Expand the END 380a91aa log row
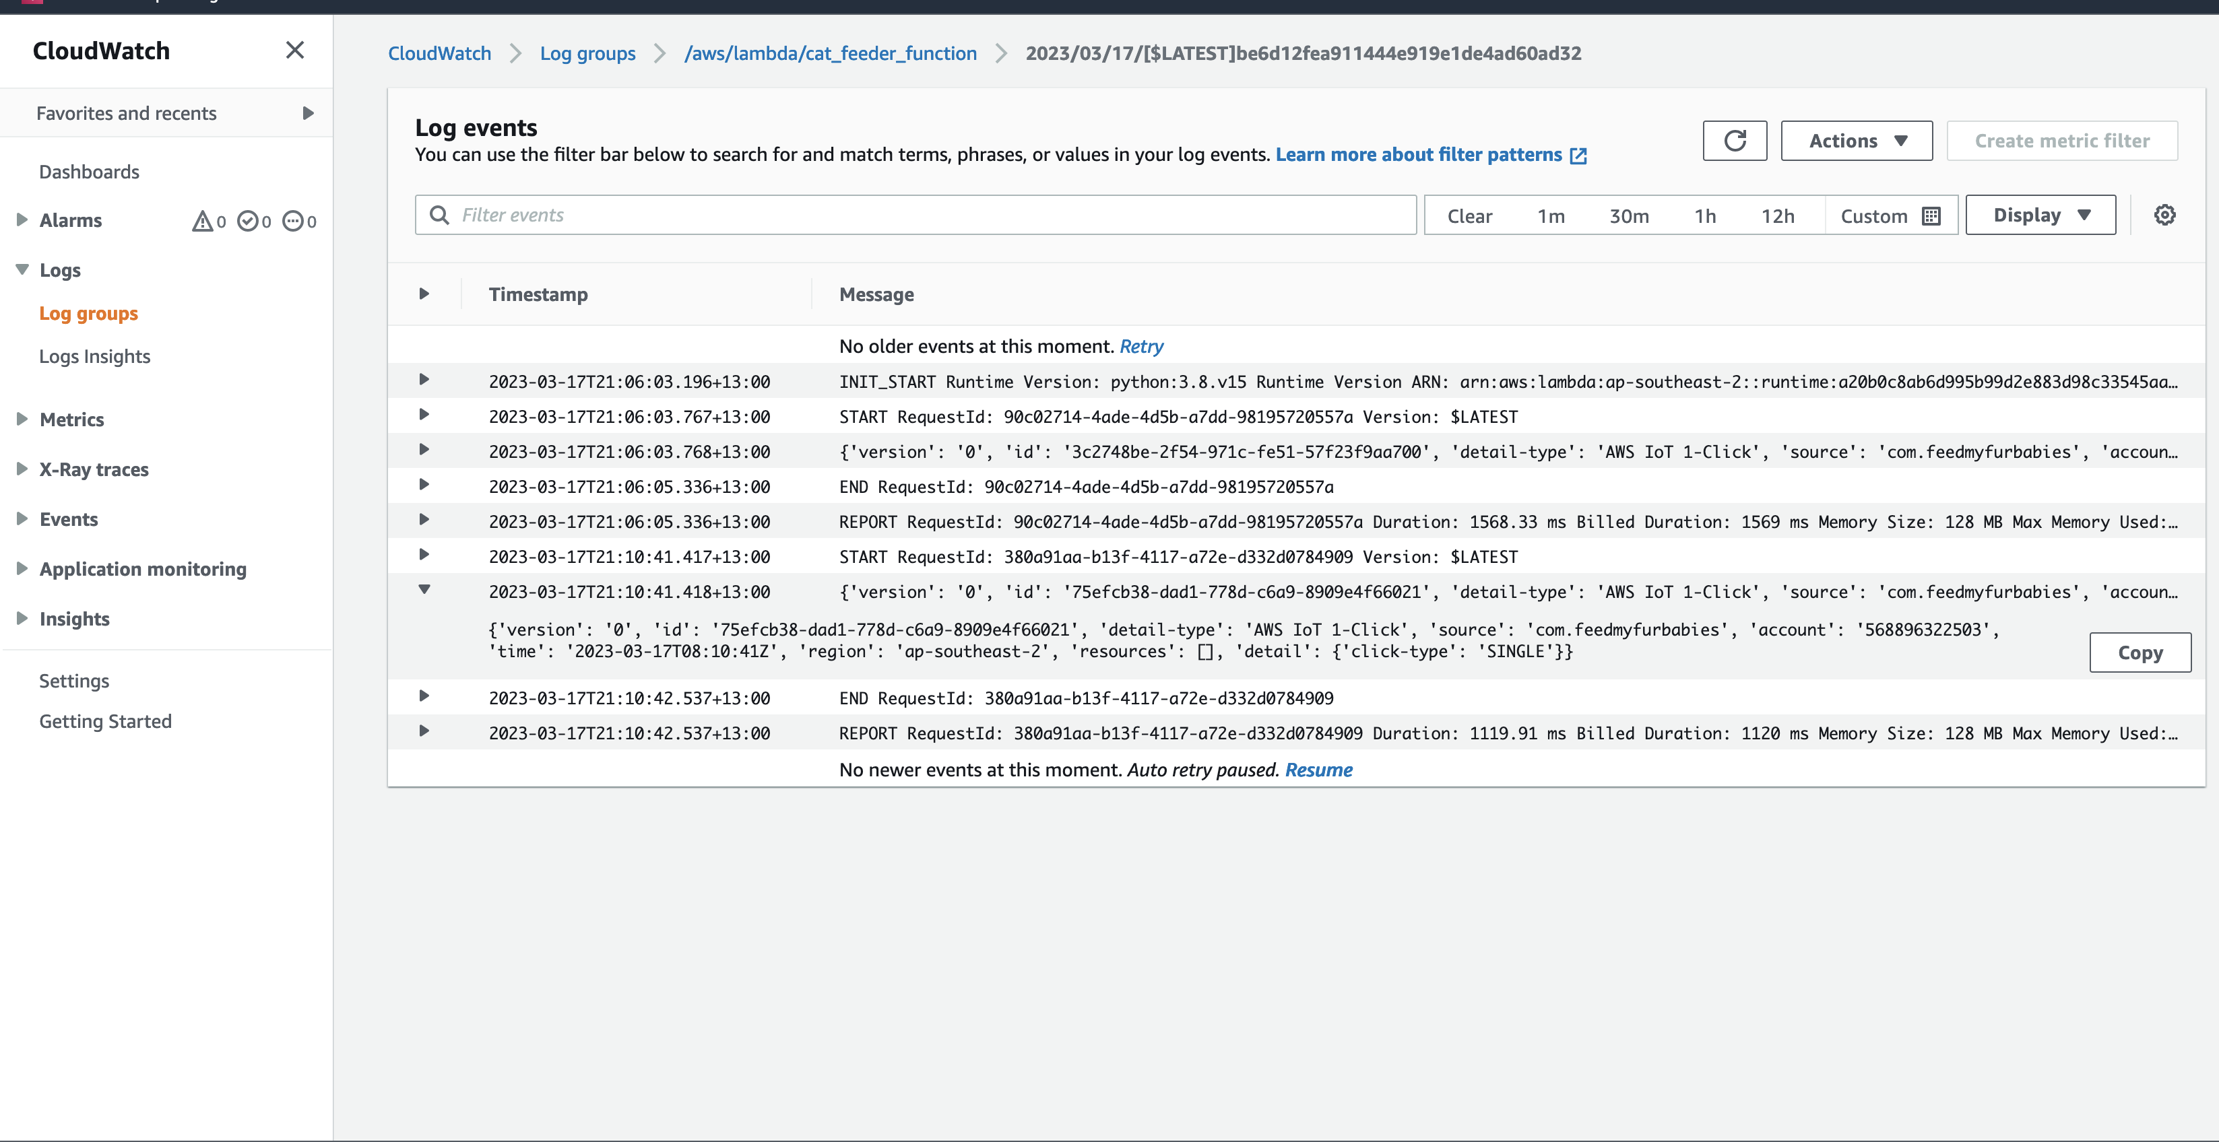2219x1142 pixels. pos(424,696)
